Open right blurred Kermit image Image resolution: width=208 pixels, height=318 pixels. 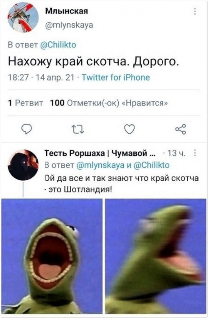pyautogui.click(x=156, y=256)
